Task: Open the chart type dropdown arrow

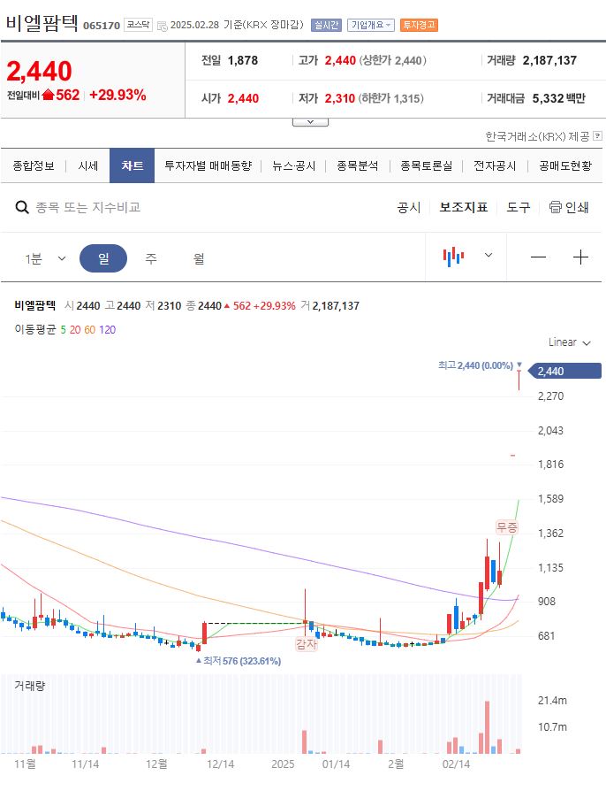Action: point(489,255)
